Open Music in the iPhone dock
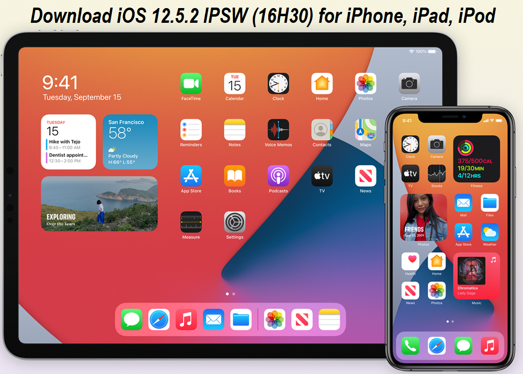Screen dimensions: 523x374 490,345
